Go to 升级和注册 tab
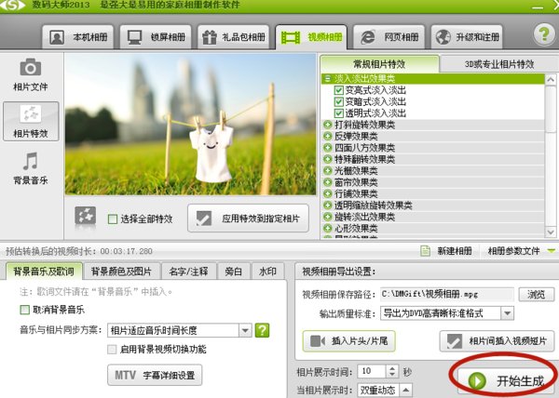Screen dimensions: 559x398 (467, 37)
